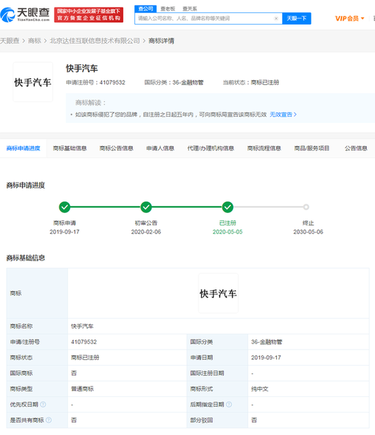The image size is (375, 435).
Task: Open 无效宣告 link chevron
Action: coord(295,114)
